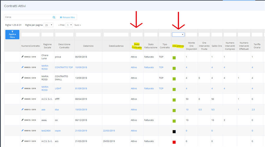The image size is (265, 147).
Task: Click the Descrizione Contratto filter field
Action: coord(64,34)
